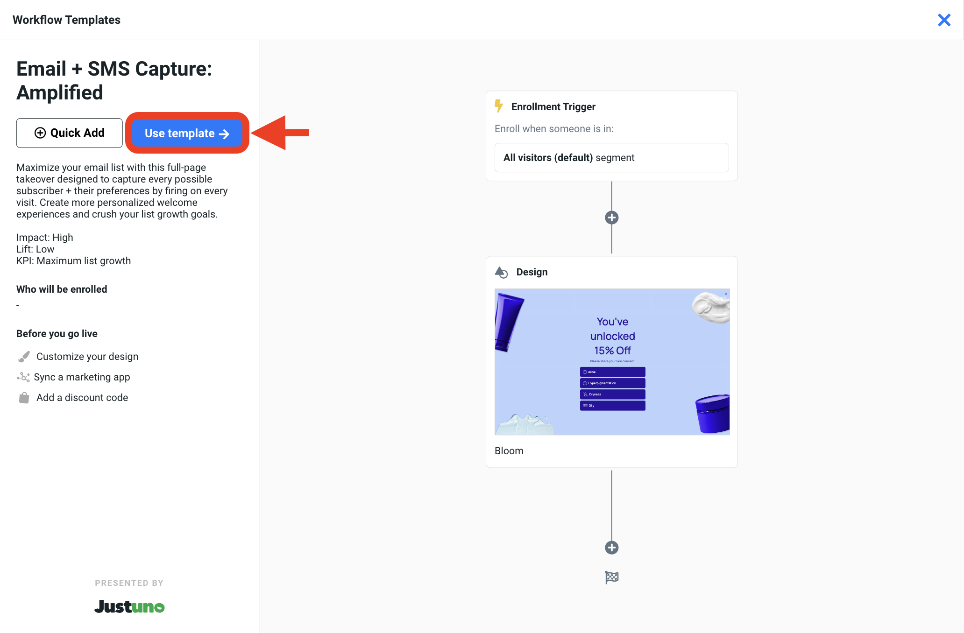964x633 pixels.
Task: Click the plus node above the finish flag
Action: [612, 548]
